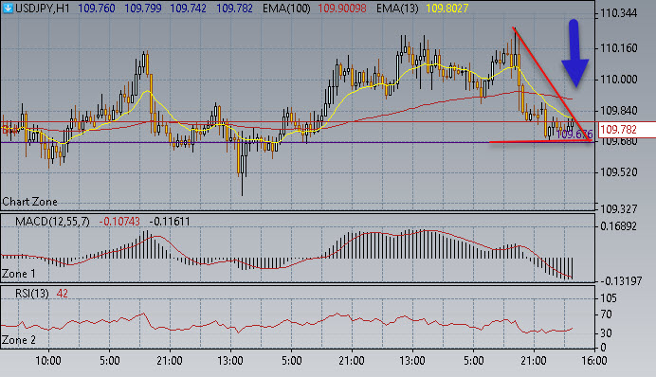Viewport: 656px width, 377px height.
Task: Click the 10:00 time axis label
Action: (x=47, y=360)
